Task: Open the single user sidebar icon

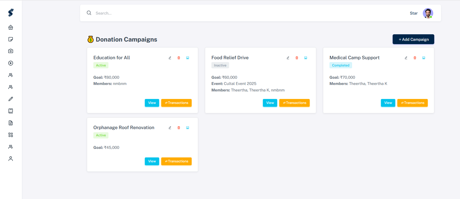Action: point(11,159)
